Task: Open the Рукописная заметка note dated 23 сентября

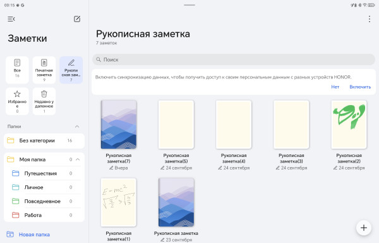Action: coord(176,202)
